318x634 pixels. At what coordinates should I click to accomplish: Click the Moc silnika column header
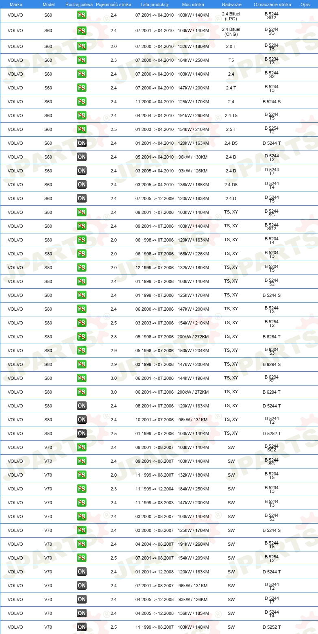pyautogui.click(x=193, y=4)
